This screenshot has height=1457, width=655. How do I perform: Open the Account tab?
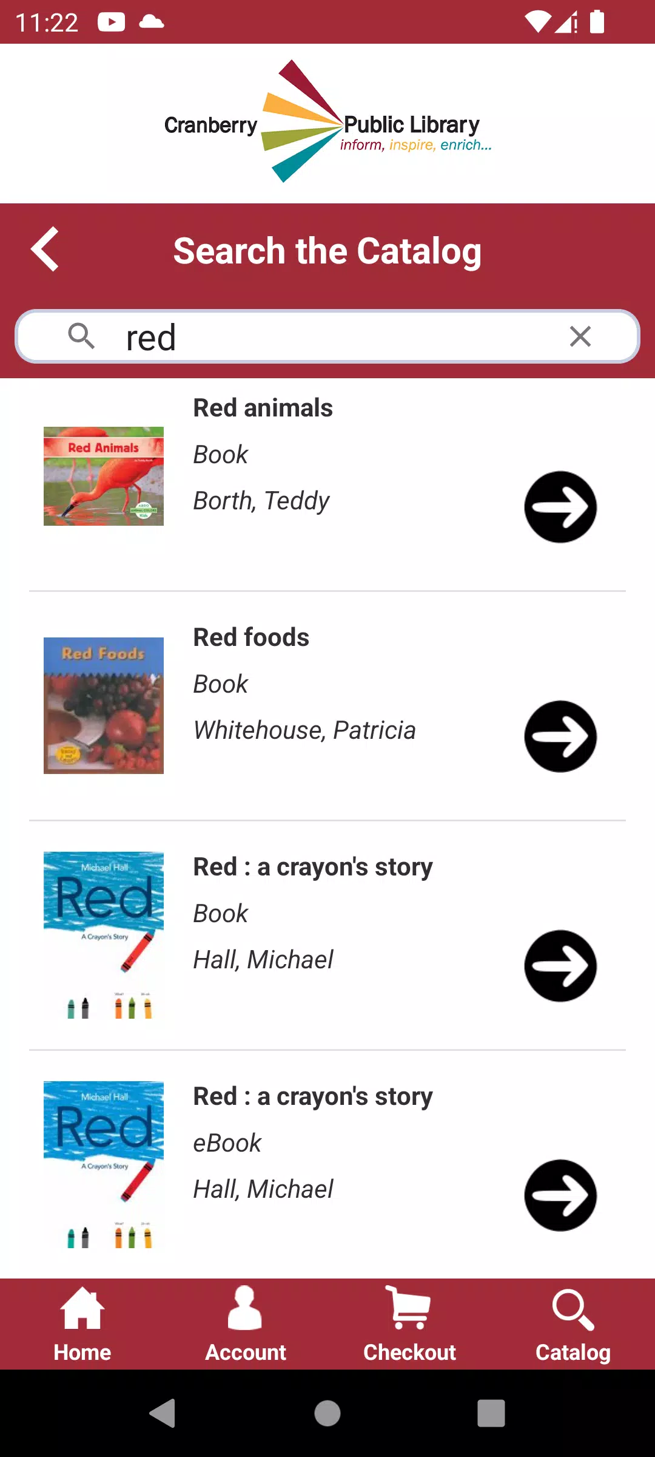[246, 1325]
